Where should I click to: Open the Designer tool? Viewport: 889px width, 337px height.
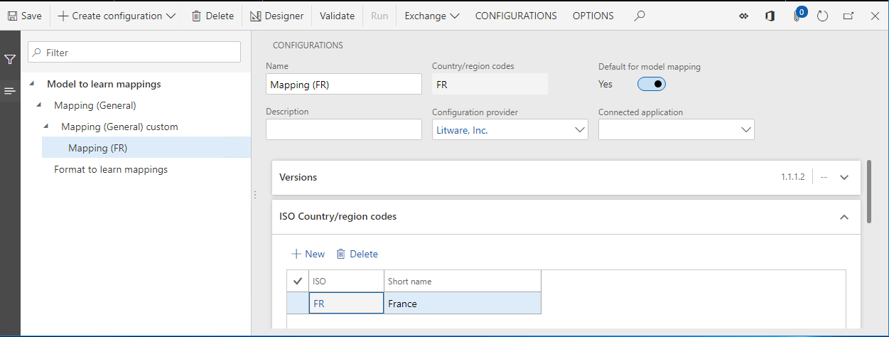[276, 16]
